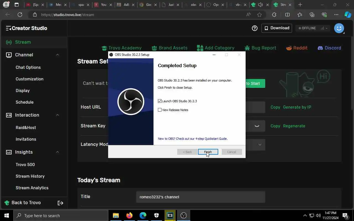Open Trovo Academy link

pyautogui.click(x=121, y=48)
